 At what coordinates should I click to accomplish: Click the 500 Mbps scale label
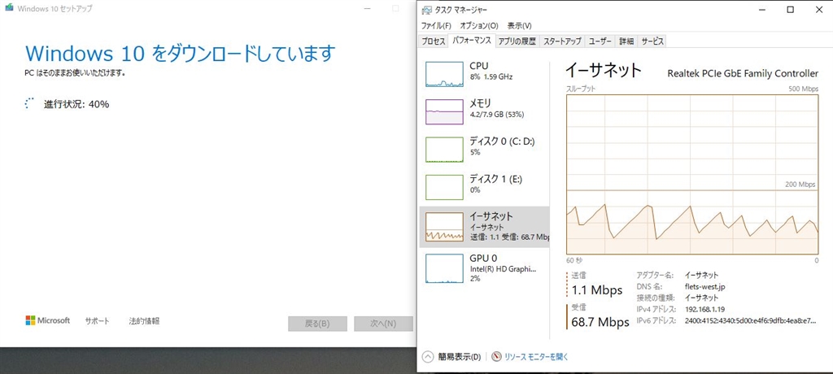click(x=804, y=89)
